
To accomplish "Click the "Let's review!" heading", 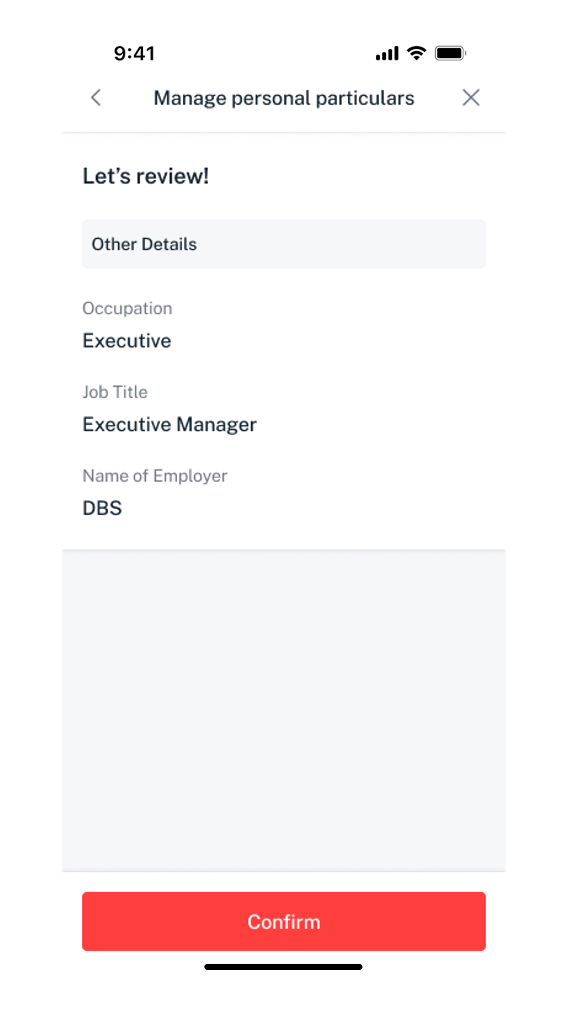I will pyautogui.click(x=146, y=176).
